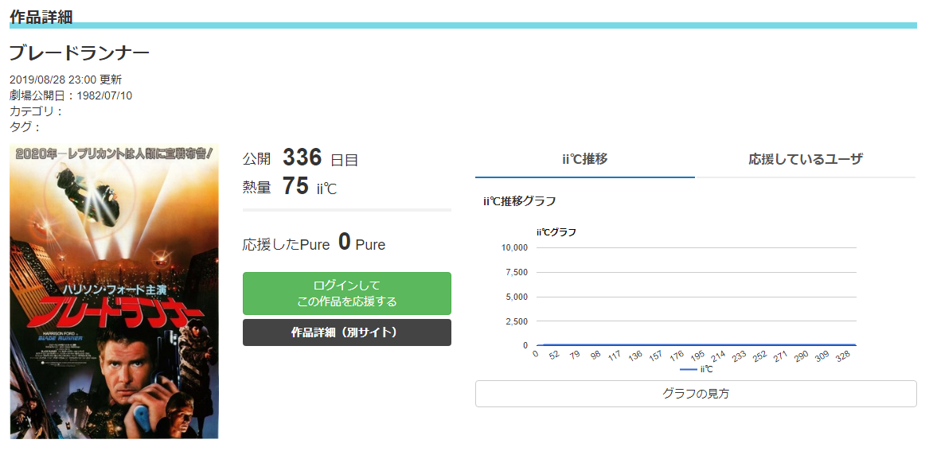
Task: Switch to the ii℃推移 tab
Action: pos(584,159)
